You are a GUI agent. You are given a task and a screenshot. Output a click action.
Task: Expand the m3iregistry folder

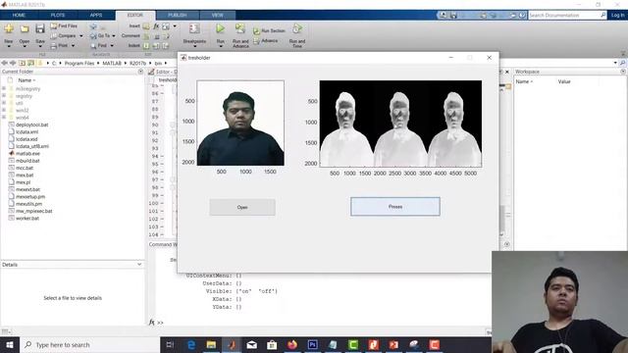click(x=4, y=89)
